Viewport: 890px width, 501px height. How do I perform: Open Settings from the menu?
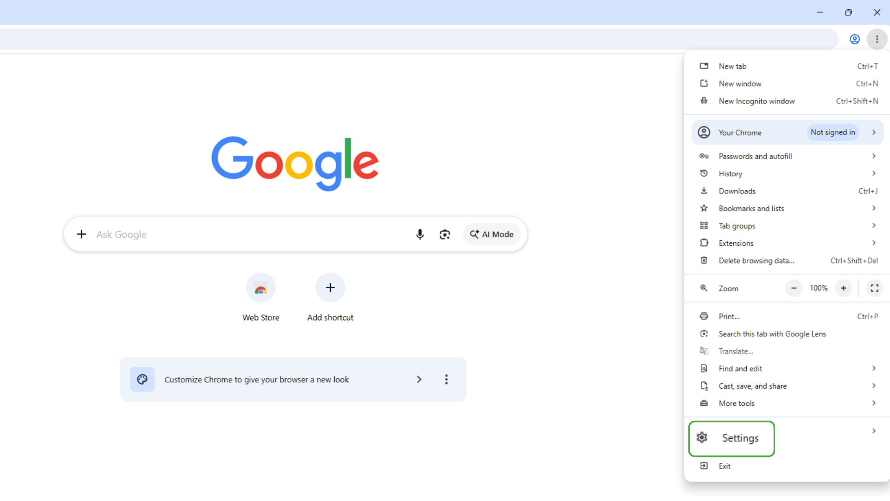(731, 438)
